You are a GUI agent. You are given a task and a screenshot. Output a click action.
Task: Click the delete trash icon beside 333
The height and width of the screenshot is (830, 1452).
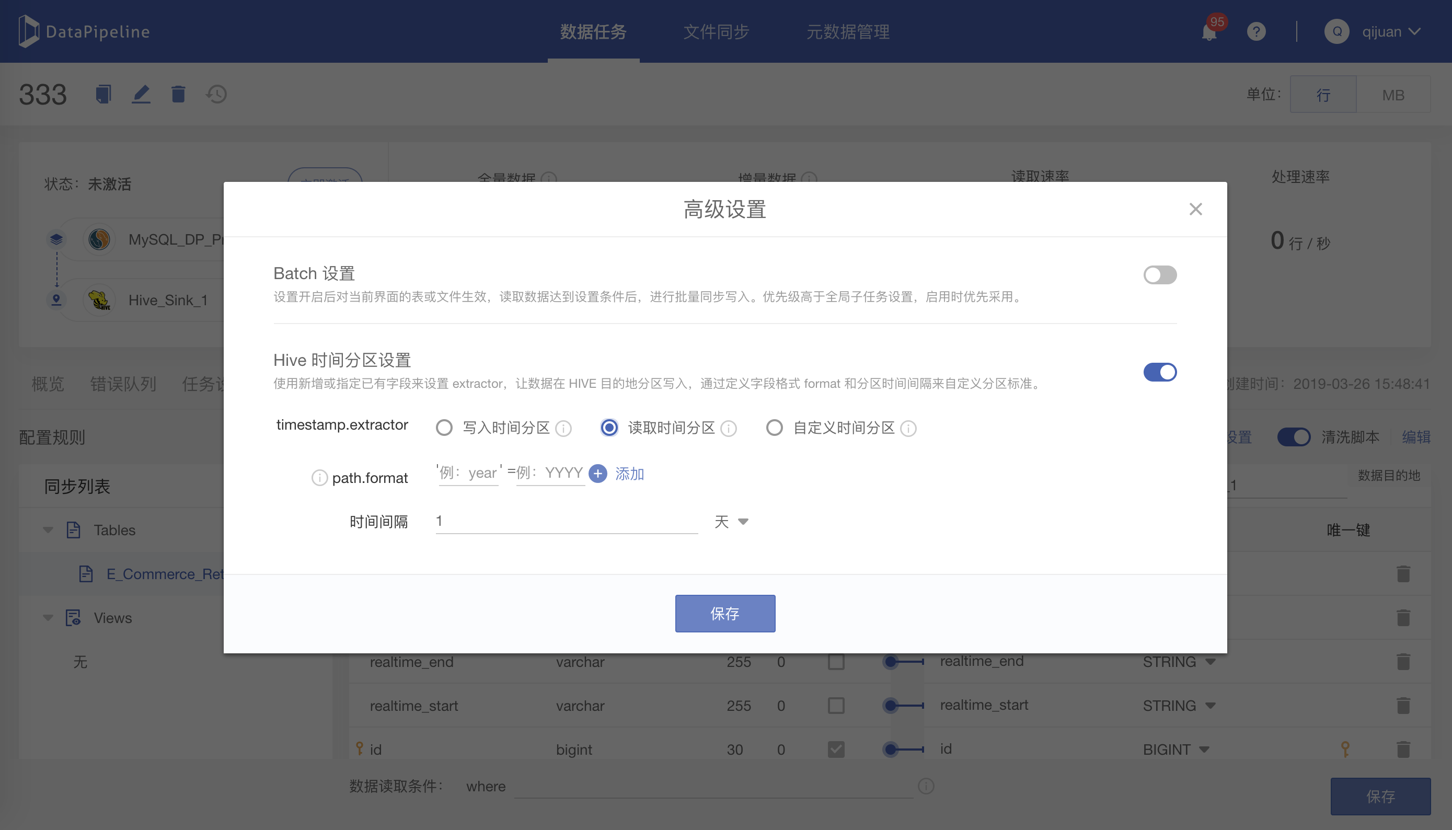pos(178,94)
